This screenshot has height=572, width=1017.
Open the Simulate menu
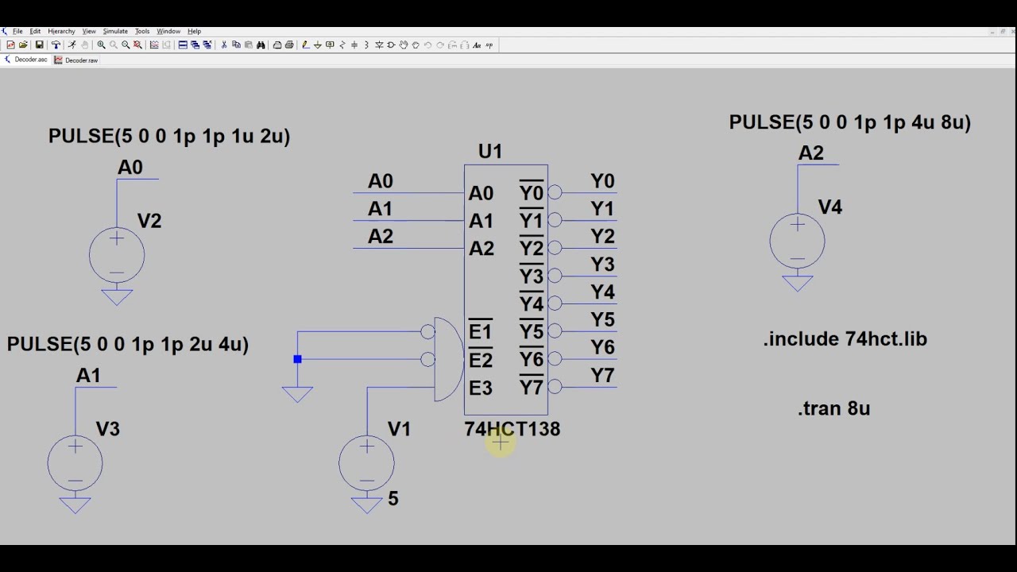pyautogui.click(x=115, y=31)
